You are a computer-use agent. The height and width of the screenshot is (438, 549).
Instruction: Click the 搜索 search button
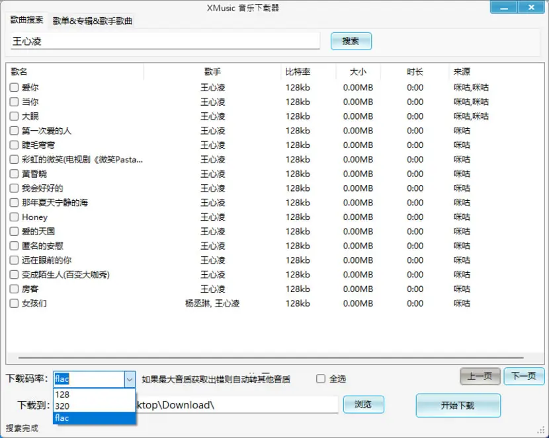pyautogui.click(x=351, y=41)
